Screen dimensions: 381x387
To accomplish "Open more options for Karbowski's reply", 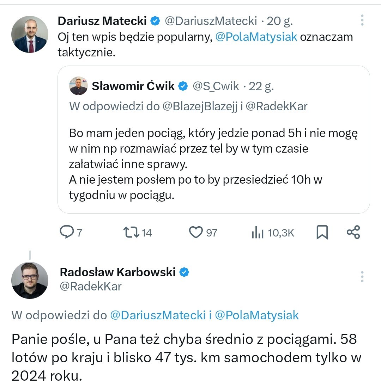I will click(x=362, y=277).
